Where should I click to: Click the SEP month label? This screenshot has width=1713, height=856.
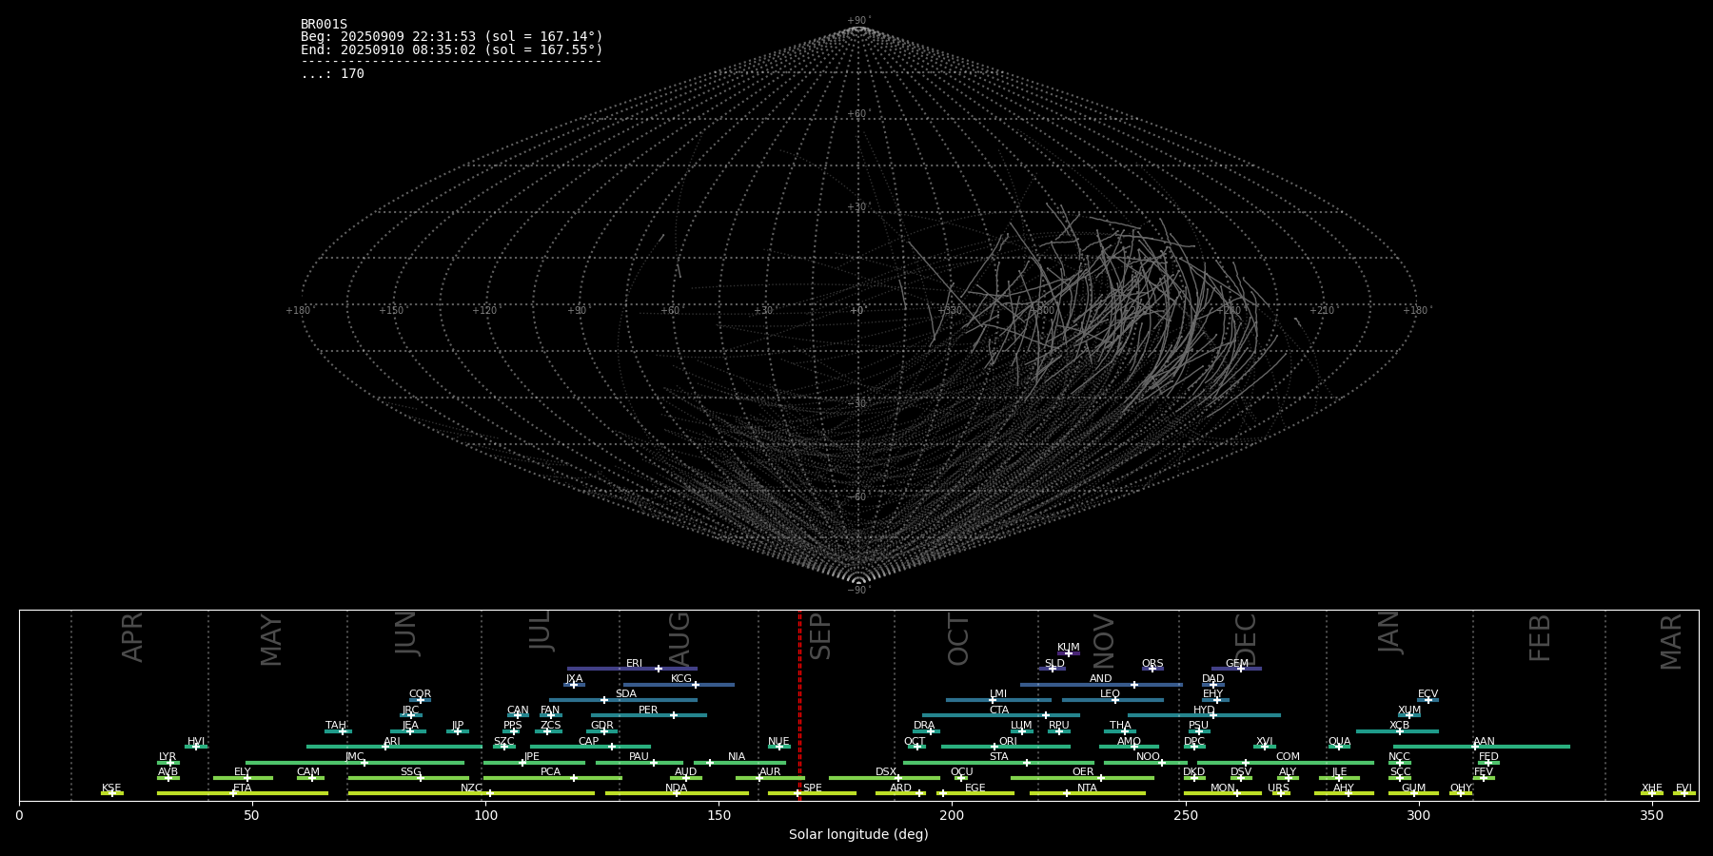point(819,636)
